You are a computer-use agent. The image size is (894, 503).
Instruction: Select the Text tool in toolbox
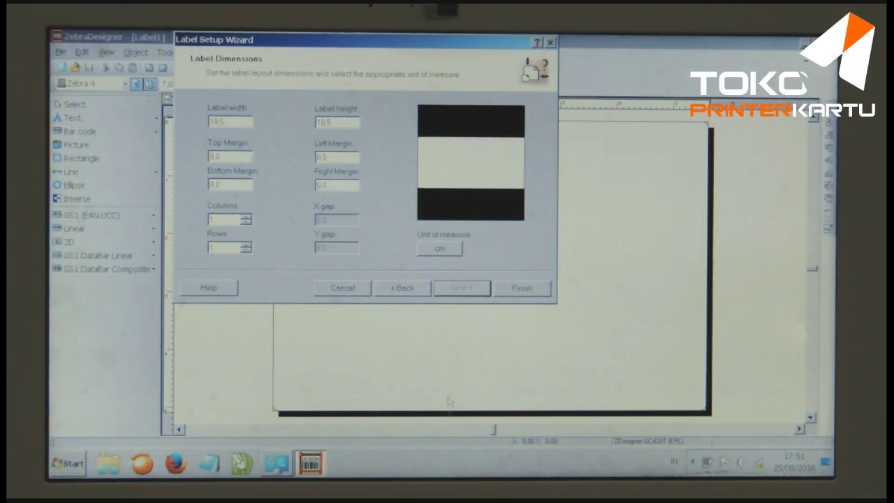(x=67, y=118)
